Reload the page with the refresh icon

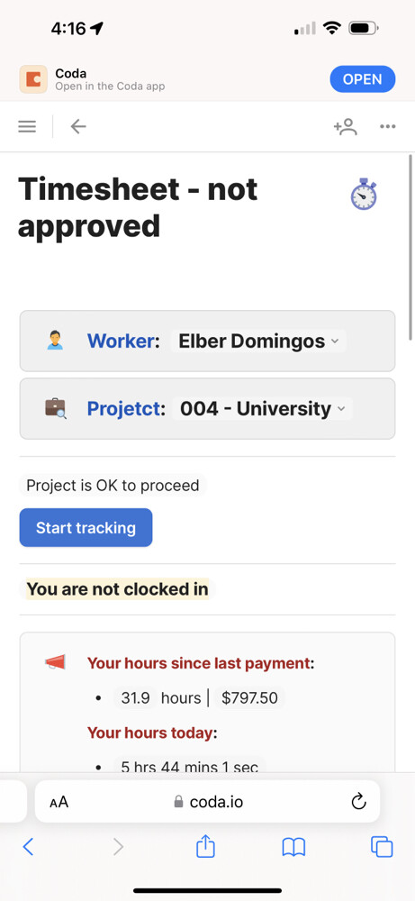359,801
